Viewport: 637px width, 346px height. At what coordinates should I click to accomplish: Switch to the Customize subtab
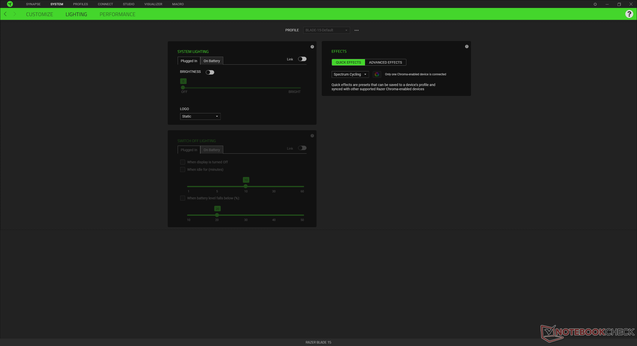(39, 14)
